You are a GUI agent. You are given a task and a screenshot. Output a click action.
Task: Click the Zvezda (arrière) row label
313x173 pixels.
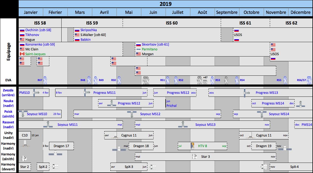8,92
